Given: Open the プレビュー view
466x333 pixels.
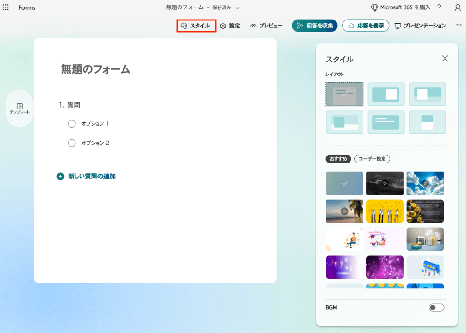Looking at the screenshot, I should (266, 26).
